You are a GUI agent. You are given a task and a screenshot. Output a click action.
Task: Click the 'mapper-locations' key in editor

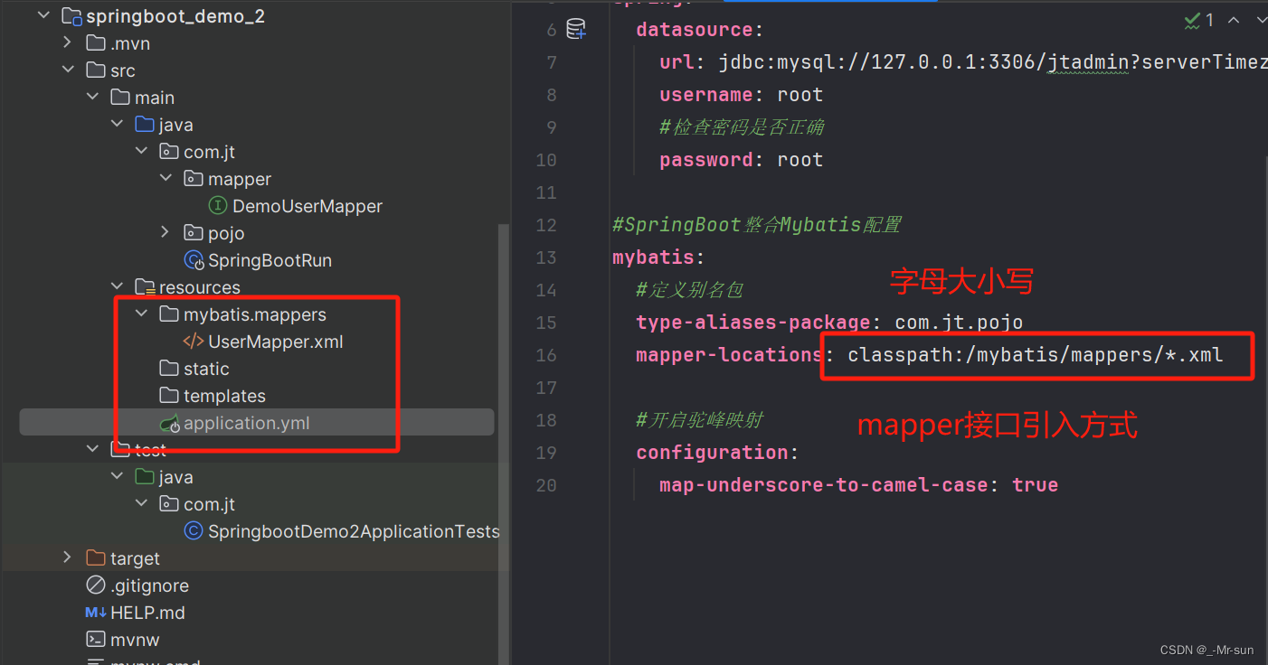tap(729, 355)
